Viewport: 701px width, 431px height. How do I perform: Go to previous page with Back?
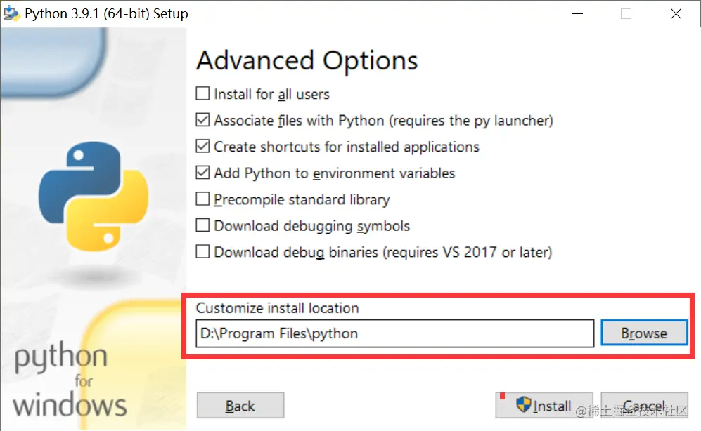[x=240, y=406]
